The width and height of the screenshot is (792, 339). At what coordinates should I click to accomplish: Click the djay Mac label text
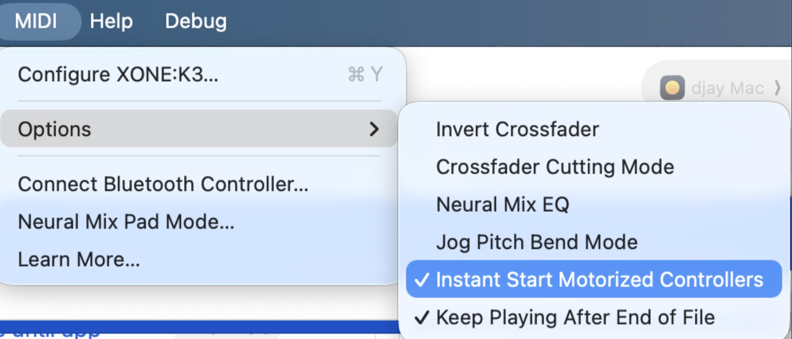[727, 88]
